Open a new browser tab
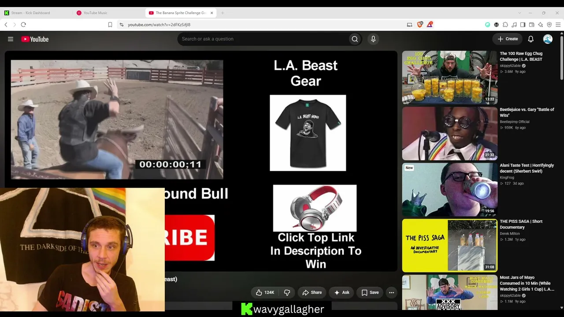 [x=223, y=13]
